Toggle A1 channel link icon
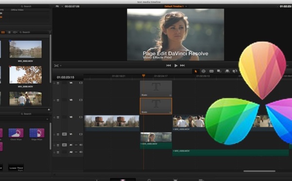Screen dimensions: 292x181 (76, 145)
